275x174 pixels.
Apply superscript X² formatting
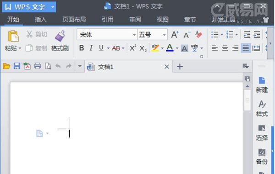click(x=133, y=48)
